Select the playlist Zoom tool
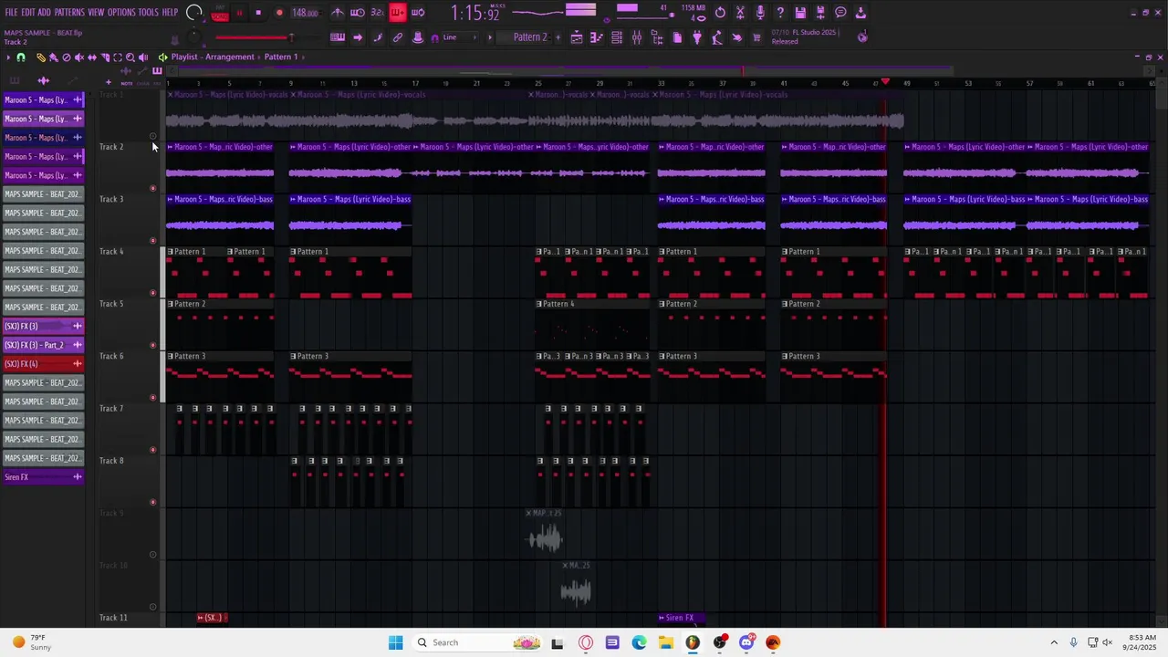 coord(130,57)
